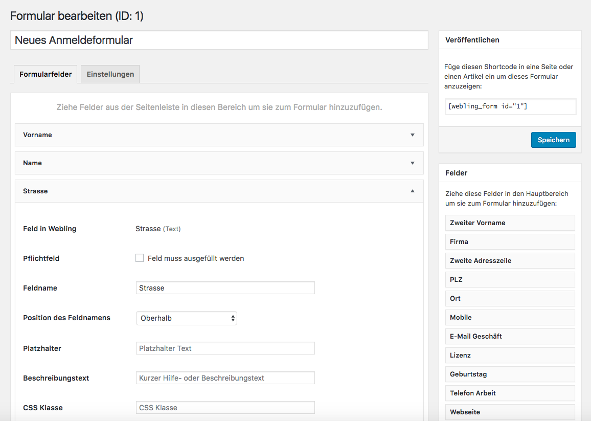Click the Feldname input containing Strasse
This screenshot has height=421, width=591.
point(225,288)
